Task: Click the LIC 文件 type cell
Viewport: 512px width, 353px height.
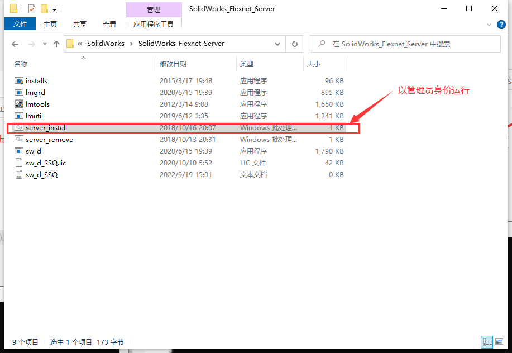Action: tap(253, 163)
